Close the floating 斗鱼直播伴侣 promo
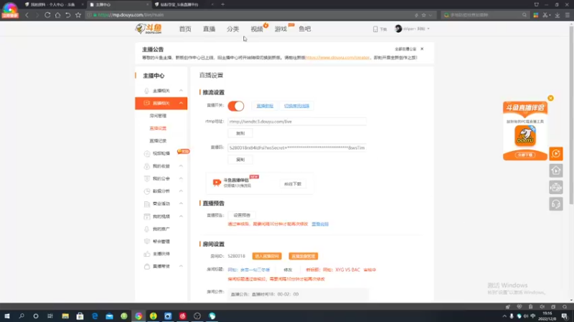 point(550,98)
